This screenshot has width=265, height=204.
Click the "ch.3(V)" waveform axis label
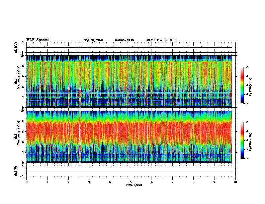[16, 171]
